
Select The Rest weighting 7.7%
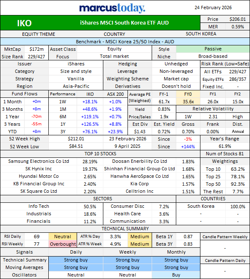pyautogui.click(x=238, y=192)
